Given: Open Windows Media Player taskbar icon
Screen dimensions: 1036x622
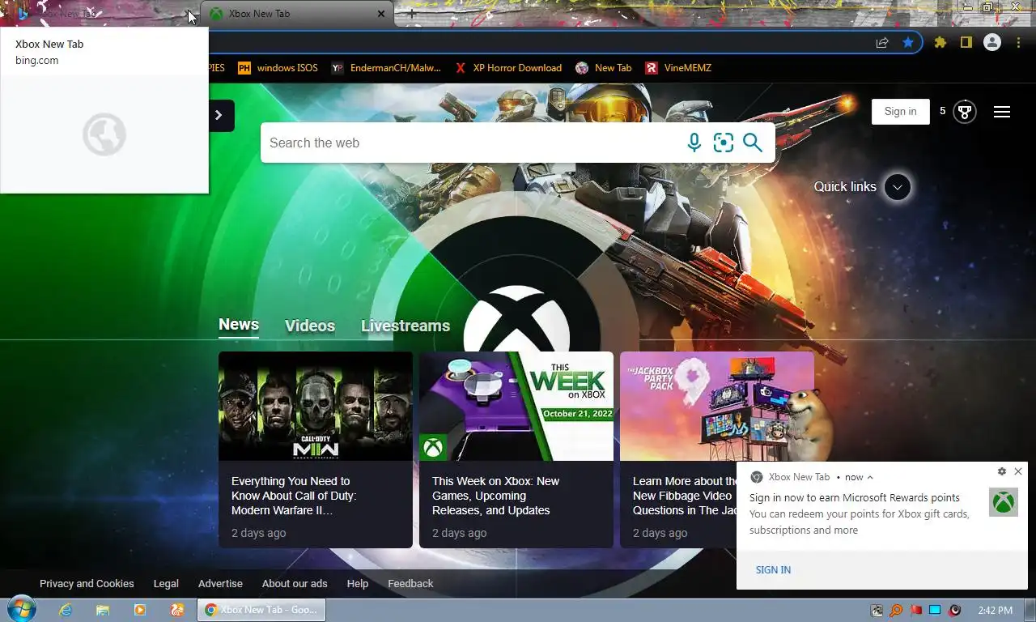Looking at the screenshot, I should 140,610.
